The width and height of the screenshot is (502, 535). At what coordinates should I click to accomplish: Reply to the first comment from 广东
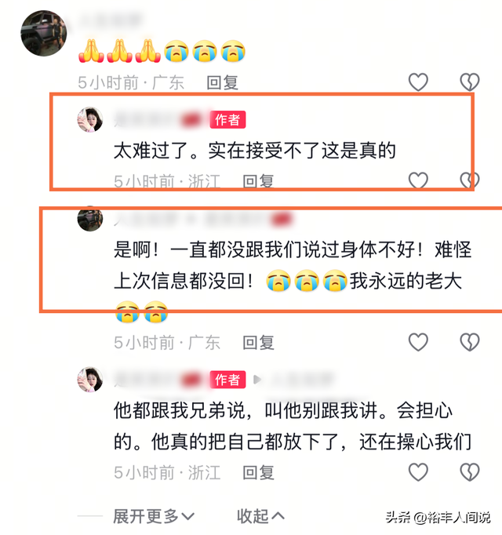pos(222,82)
